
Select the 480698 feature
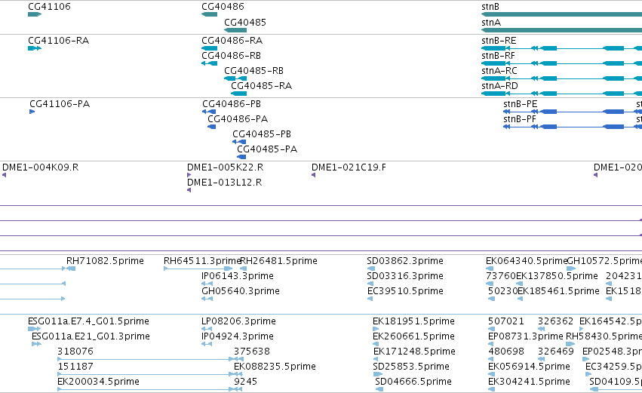point(491,359)
